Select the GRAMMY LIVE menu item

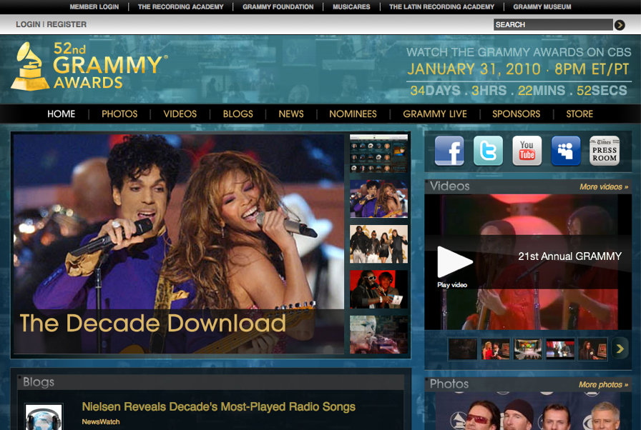434,114
